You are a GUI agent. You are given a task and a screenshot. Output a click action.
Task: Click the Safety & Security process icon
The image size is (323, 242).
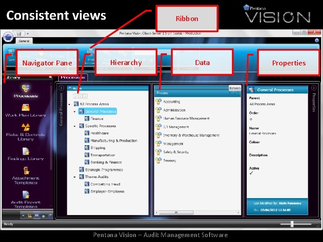158,152
